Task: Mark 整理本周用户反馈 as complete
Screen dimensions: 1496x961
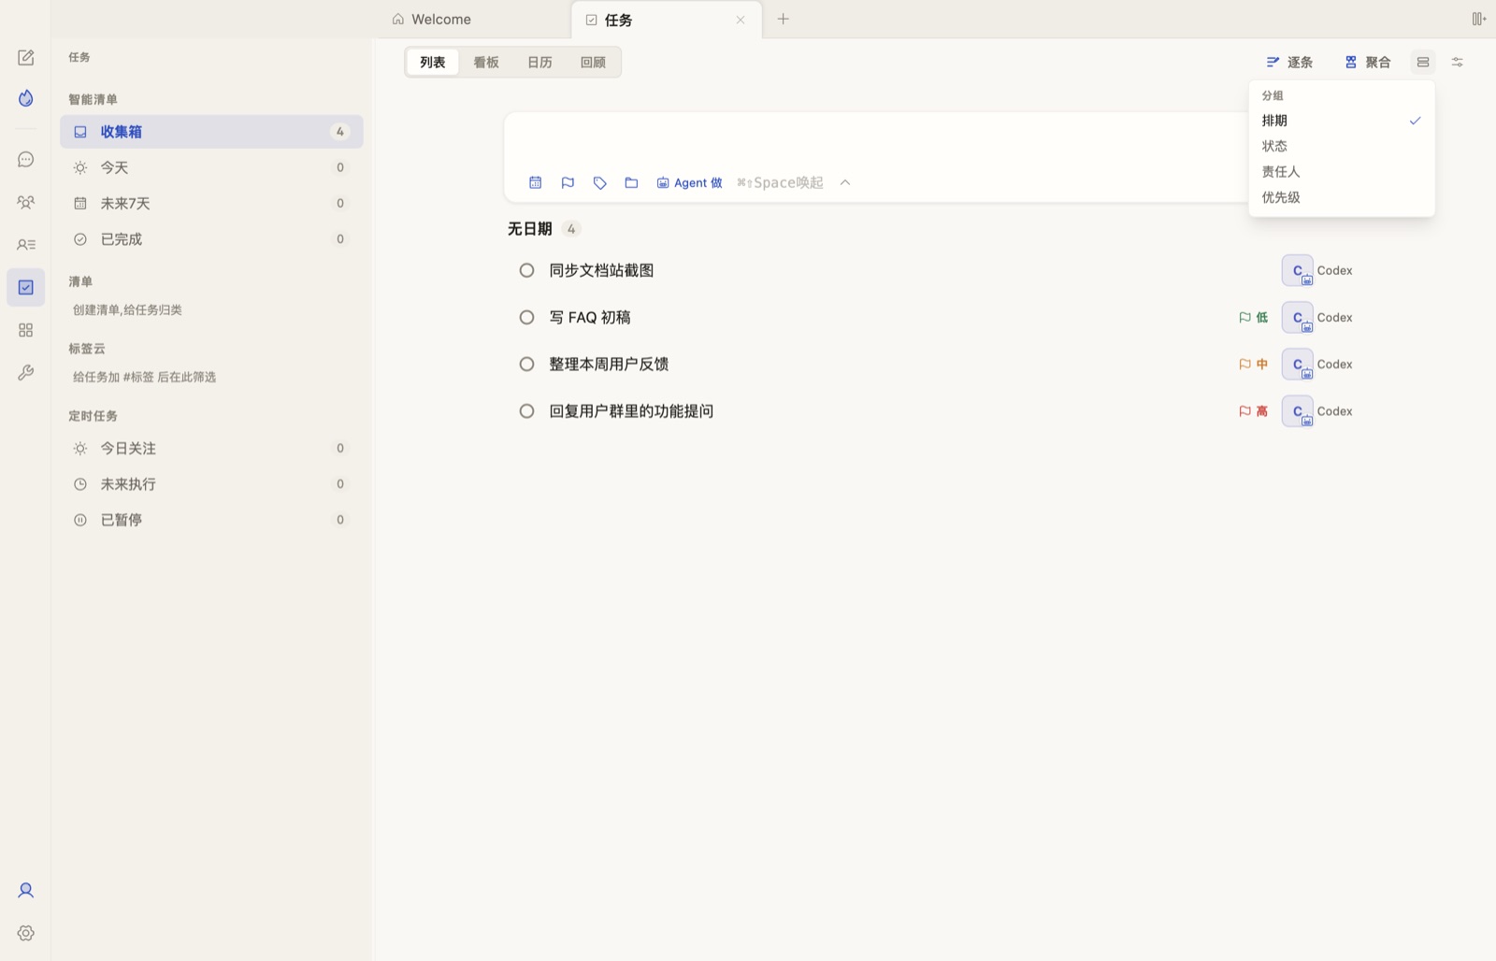Action: [x=526, y=364]
